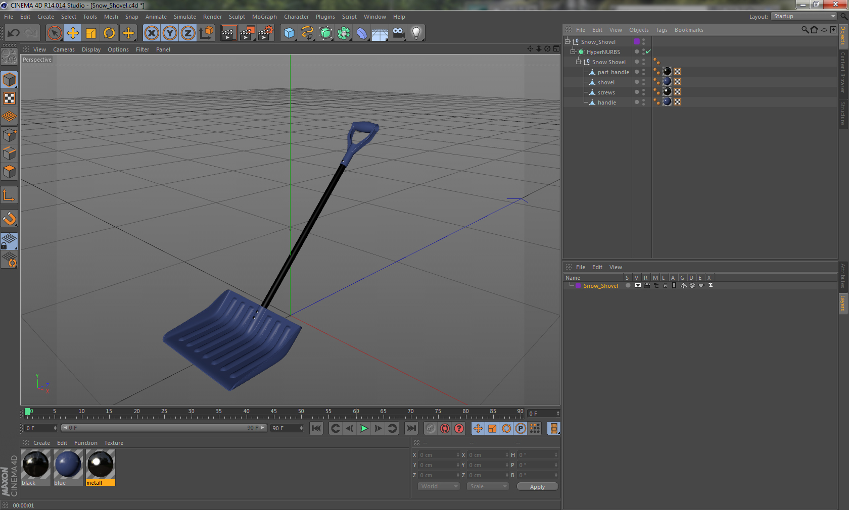Image resolution: width=849 pixels, height=510 pixels.
Task: Collapse the HyperNURBS tree node
Action: (x=573, y=52)
